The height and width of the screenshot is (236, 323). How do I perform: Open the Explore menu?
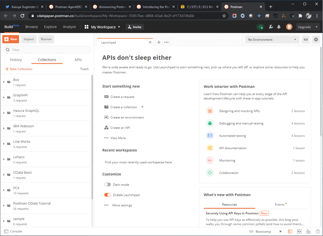pyautogui.click(x=50, y=27)
